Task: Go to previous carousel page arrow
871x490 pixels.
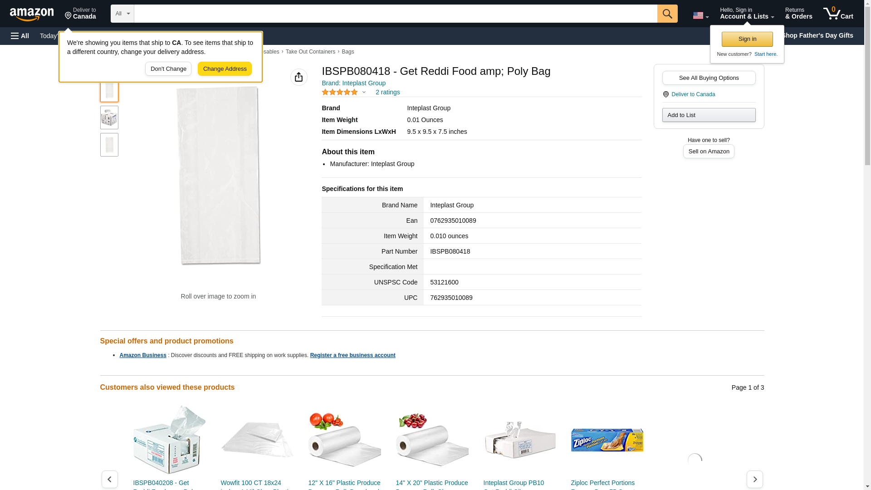Action: [x=109, y=479]
